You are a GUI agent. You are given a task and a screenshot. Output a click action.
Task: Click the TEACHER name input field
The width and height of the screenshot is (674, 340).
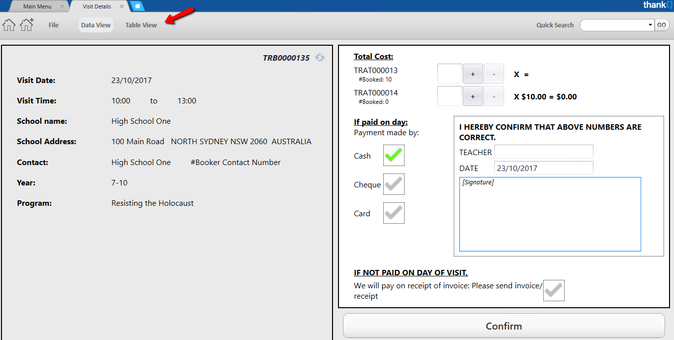pos(543,152)
